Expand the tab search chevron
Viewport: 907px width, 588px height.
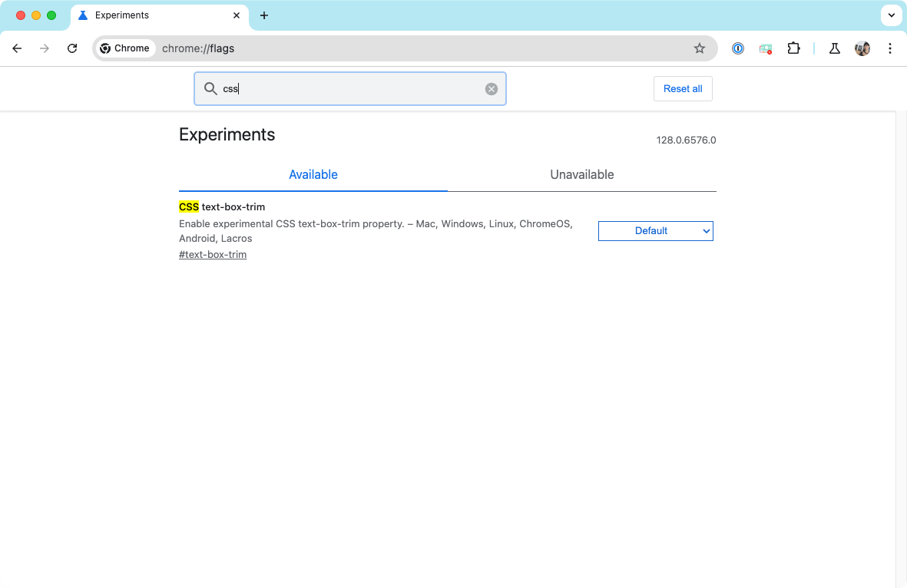point(891,15)
